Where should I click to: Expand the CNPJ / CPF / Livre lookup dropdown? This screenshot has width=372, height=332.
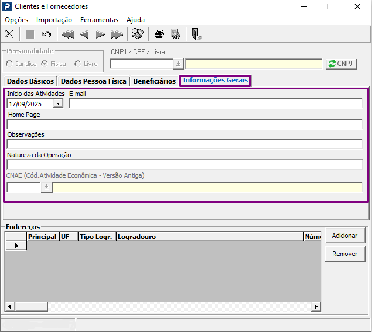pos(178,64)
